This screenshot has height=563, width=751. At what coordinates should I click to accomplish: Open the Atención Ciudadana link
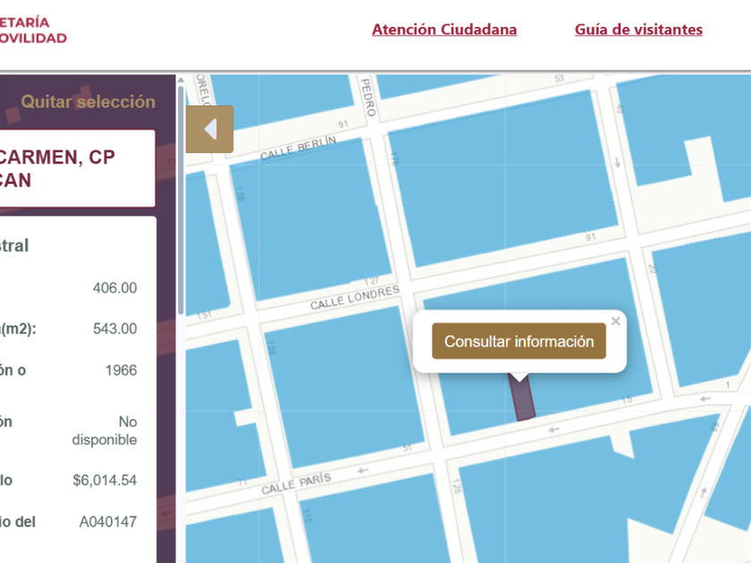pos(444,29)
